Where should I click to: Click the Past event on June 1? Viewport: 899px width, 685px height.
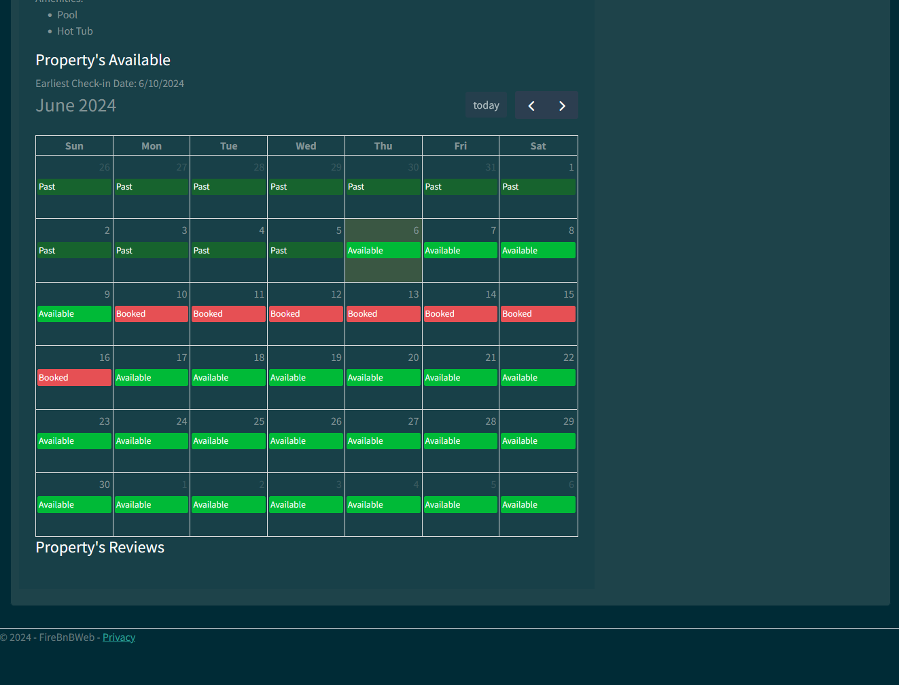coord(538,187)
